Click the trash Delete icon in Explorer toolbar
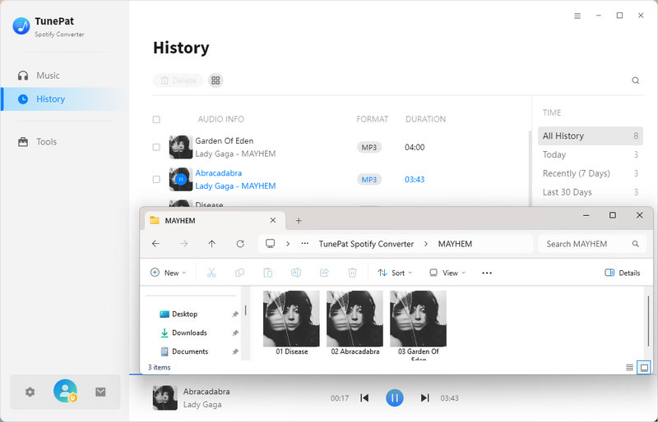The height and width of the screenshot is (422, 658). click(x=353, y=273)
